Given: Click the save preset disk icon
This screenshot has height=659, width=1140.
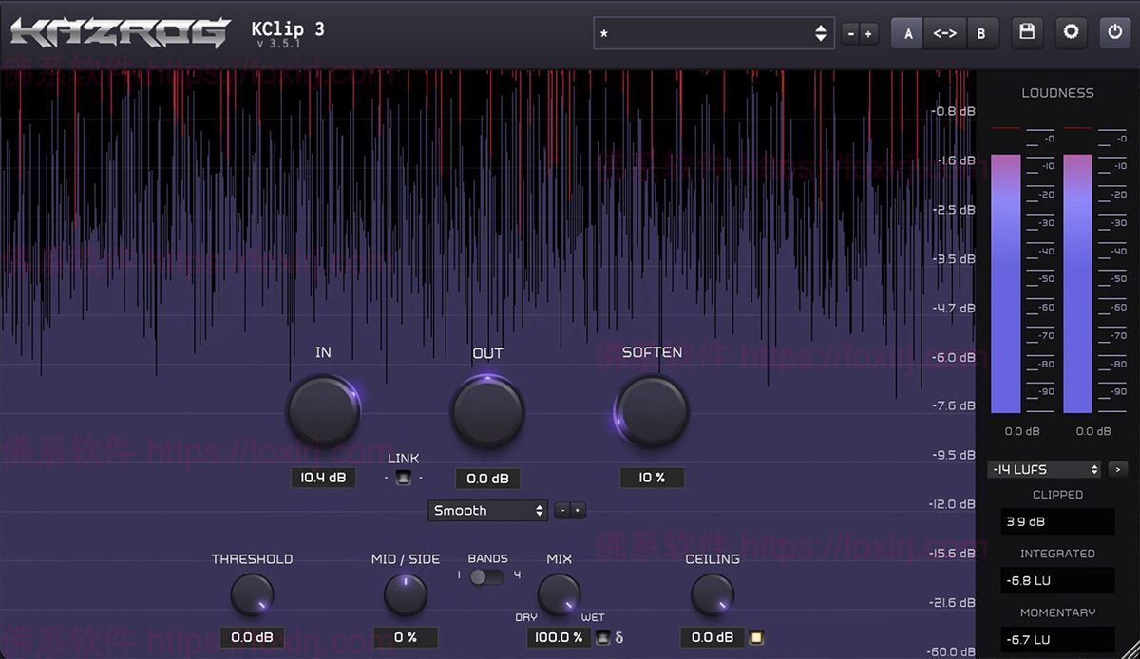Looking at the screenshot, I should coord(1026,32).
